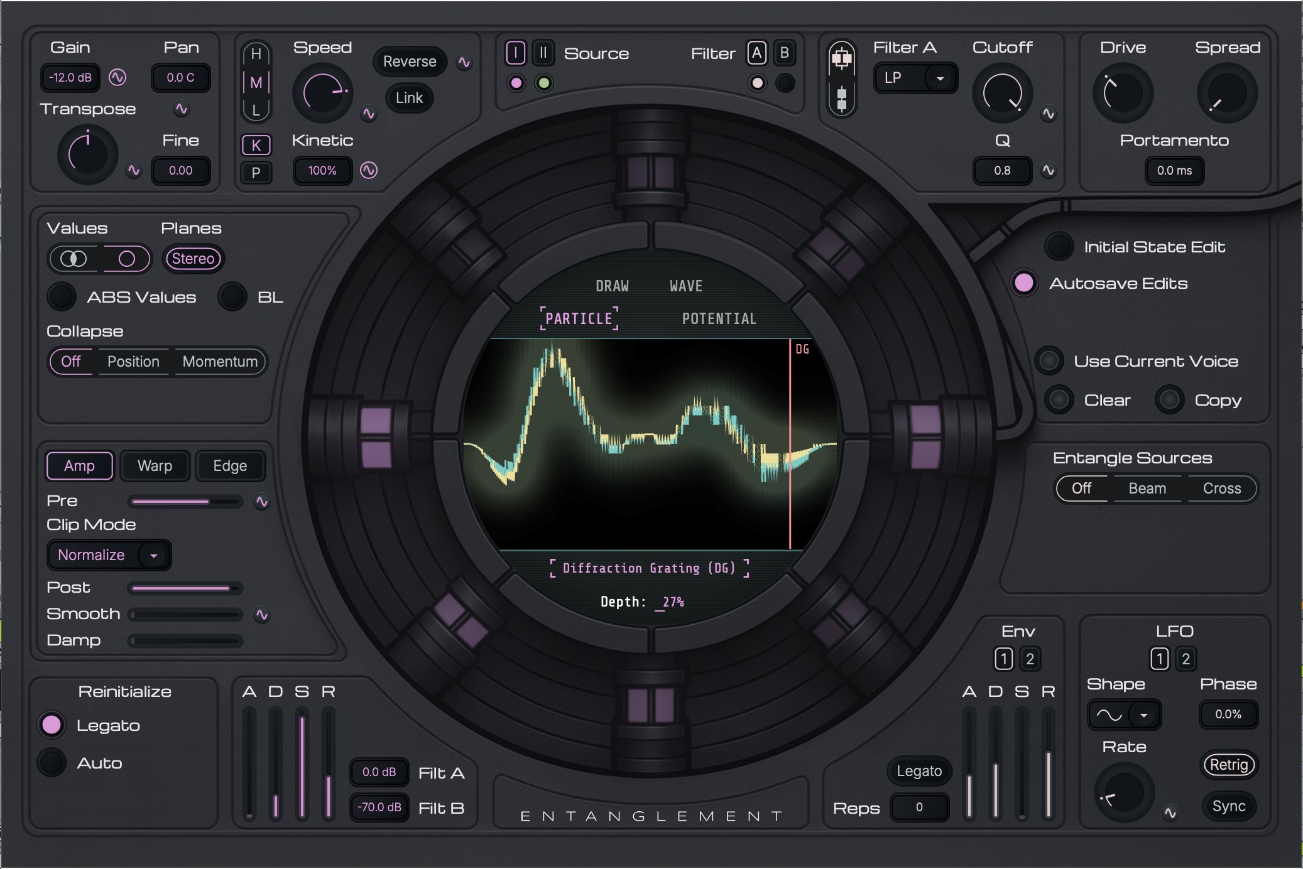The width and height of the screenshot is (1303, 869).
Task: Enable the ABS Values toggle
Action: click(x=62, y=297)
